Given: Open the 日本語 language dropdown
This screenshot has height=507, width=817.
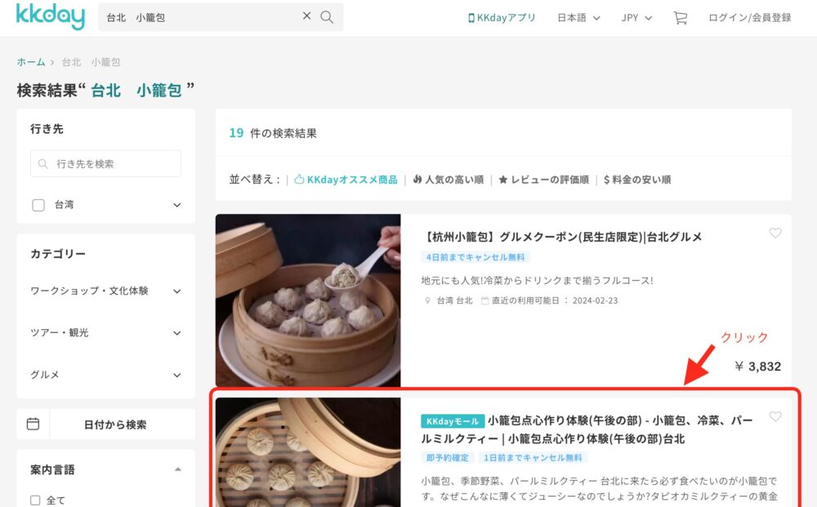Looking at the screenshot, I should point(578,17).
